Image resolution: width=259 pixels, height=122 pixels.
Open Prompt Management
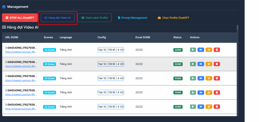[132, 18]
